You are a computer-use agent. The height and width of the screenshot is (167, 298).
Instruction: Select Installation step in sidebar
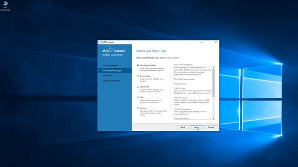pos(107,76)
